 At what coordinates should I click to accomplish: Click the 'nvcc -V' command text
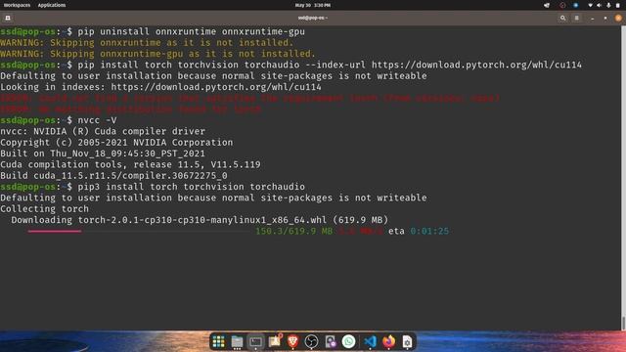(x=97, y=120)
